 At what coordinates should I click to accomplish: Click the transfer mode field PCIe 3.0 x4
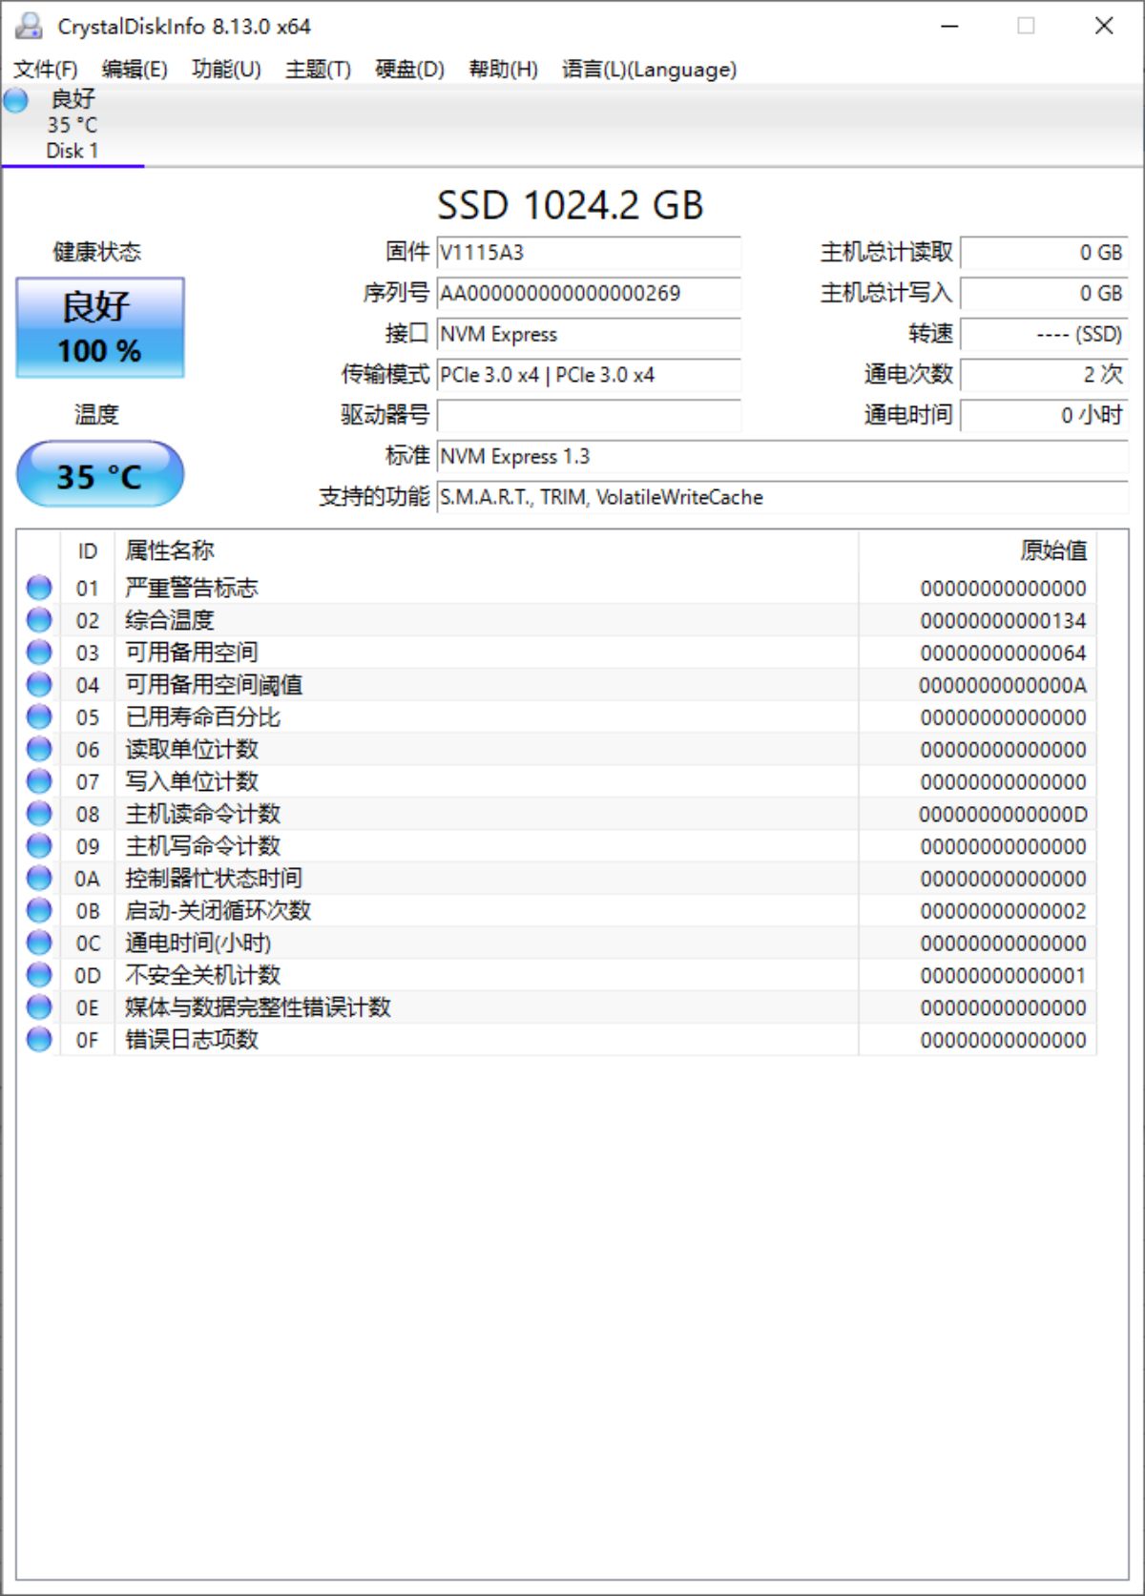[x=589, y=375]
